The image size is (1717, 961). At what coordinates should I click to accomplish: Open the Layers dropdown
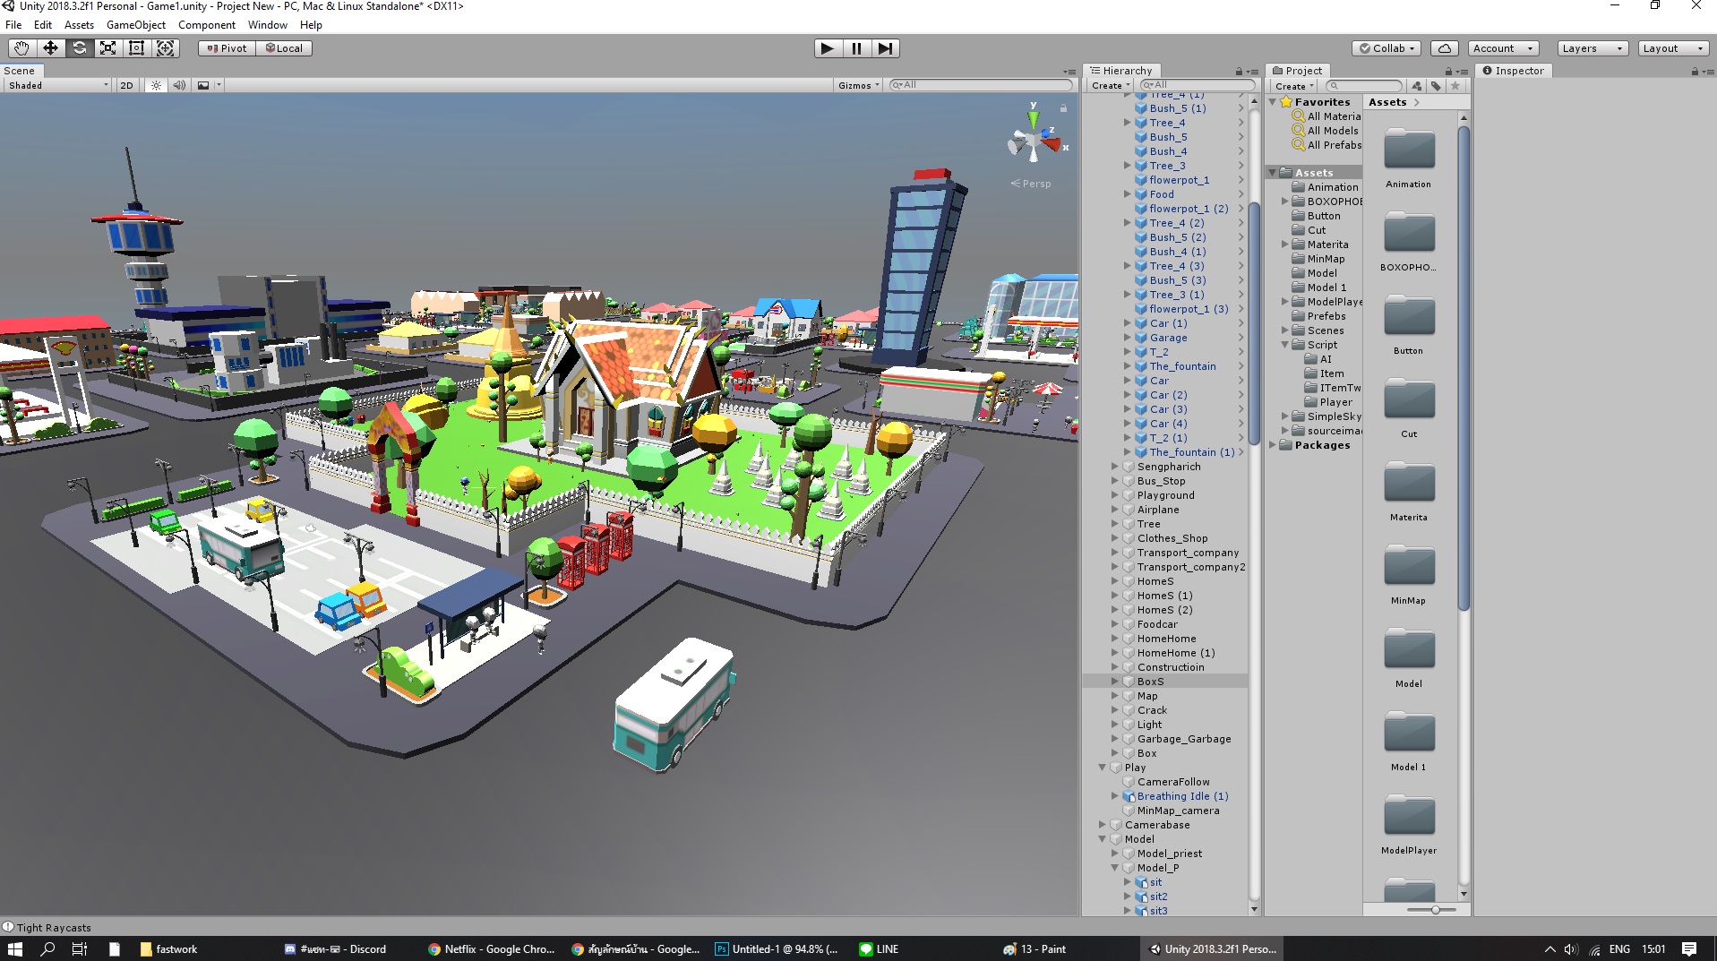coord(1593,48)
